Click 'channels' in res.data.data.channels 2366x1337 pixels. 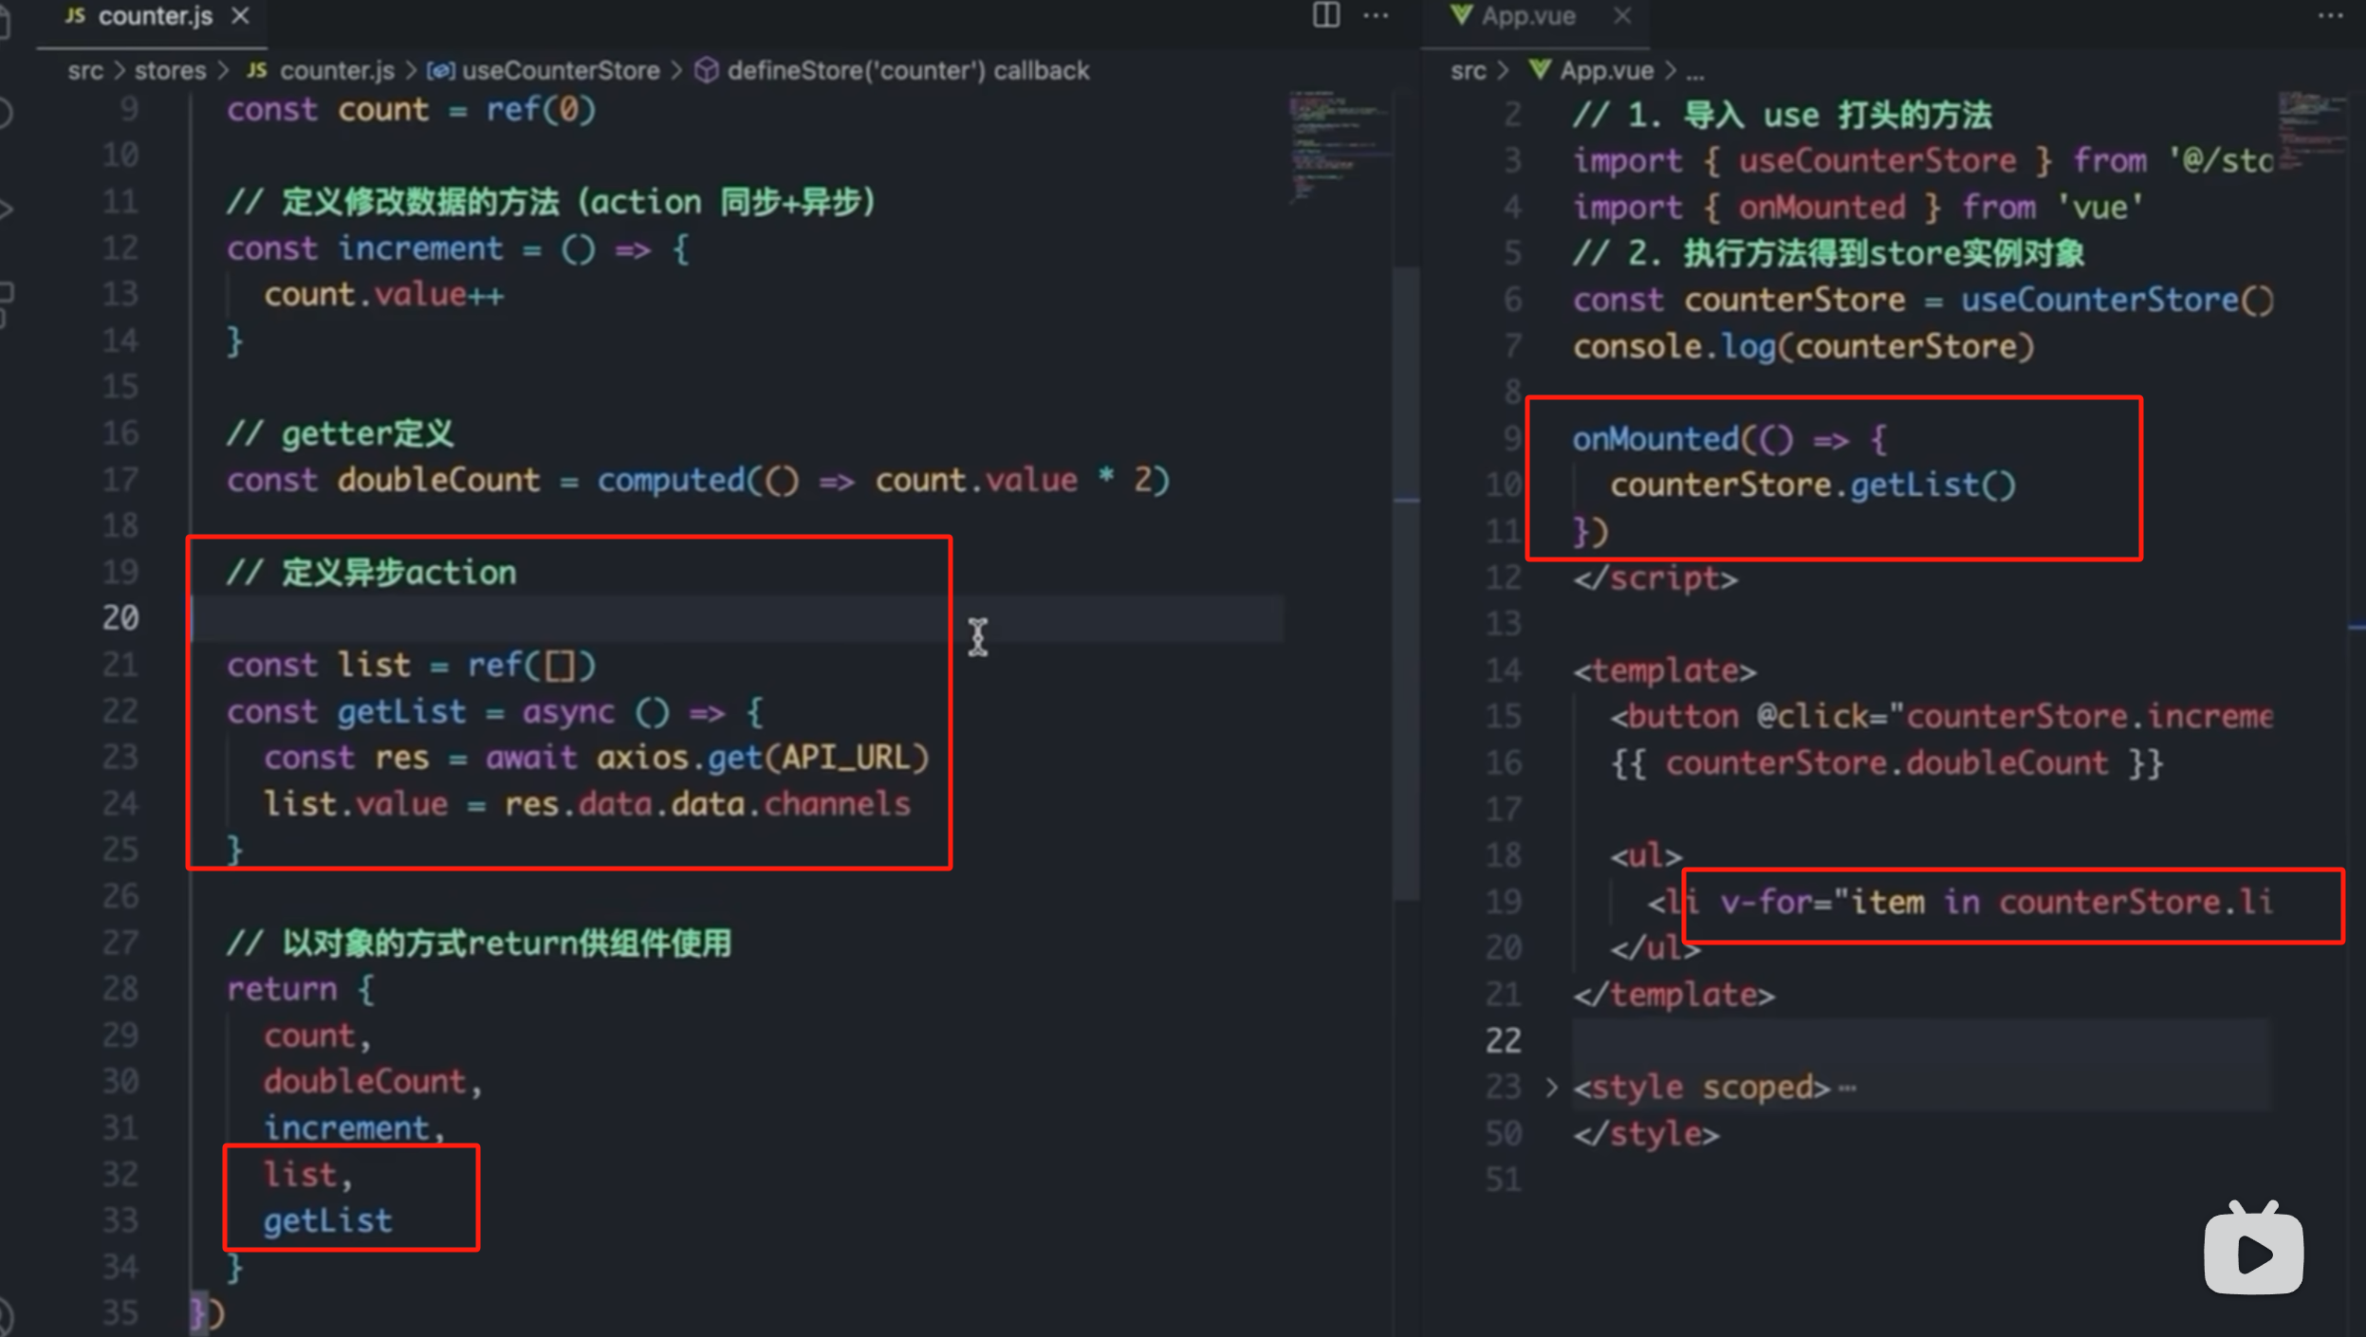pos(837,804)
